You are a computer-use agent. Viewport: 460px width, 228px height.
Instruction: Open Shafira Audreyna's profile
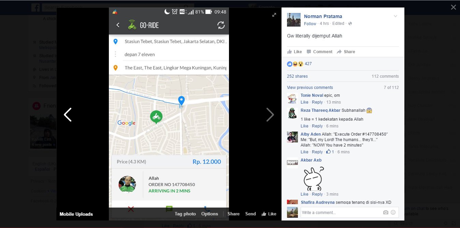tap(317, 202)
